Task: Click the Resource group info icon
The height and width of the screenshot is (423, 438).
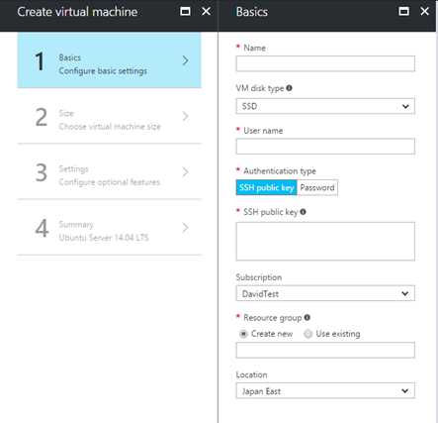Action: [x=307, y=317]
